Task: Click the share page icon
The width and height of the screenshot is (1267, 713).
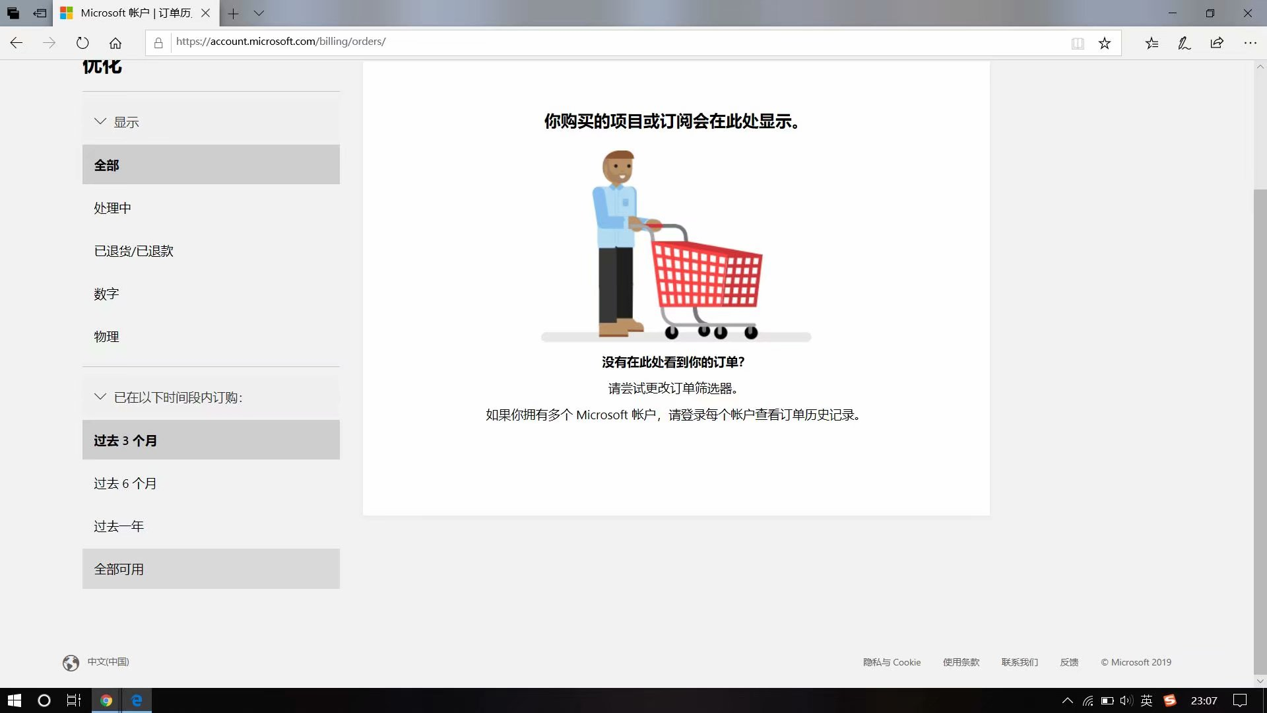Action: [1217, 43]
